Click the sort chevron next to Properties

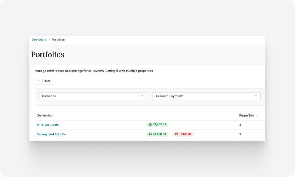(x=257, y=115)
